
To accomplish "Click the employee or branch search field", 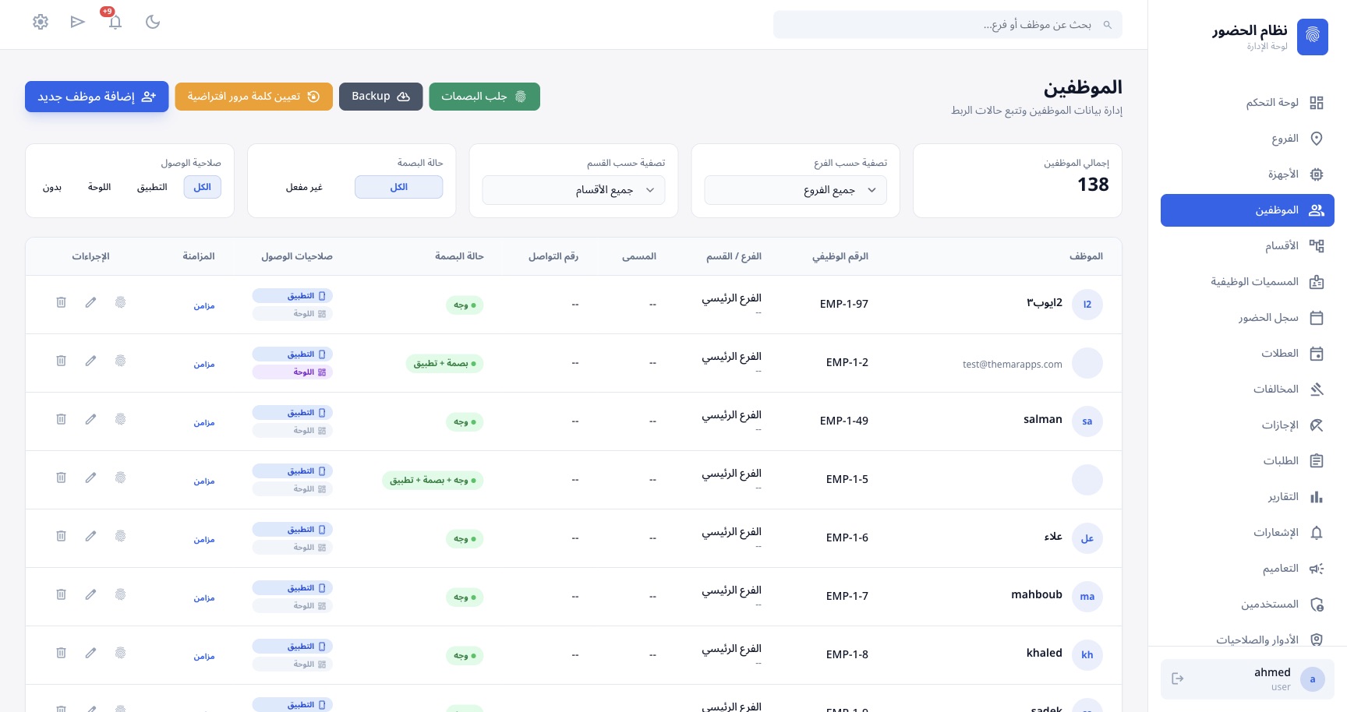I will point(948,25).
